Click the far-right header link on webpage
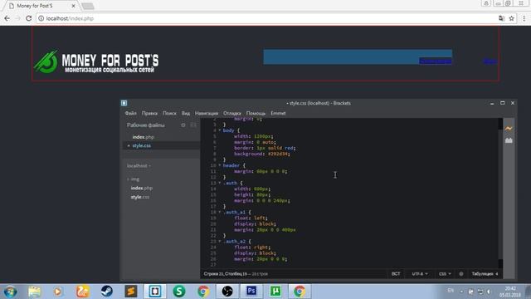This screenshot has width=531, height=299. click(x=490, y=61)
